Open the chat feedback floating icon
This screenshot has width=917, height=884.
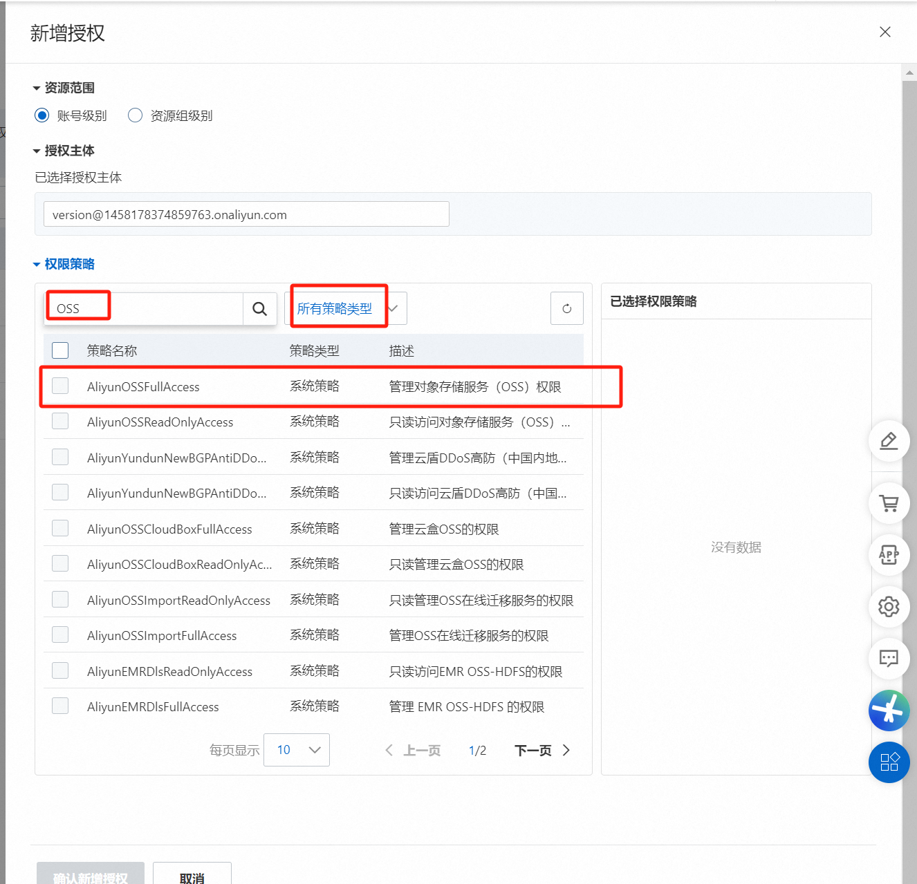[889, 659]
